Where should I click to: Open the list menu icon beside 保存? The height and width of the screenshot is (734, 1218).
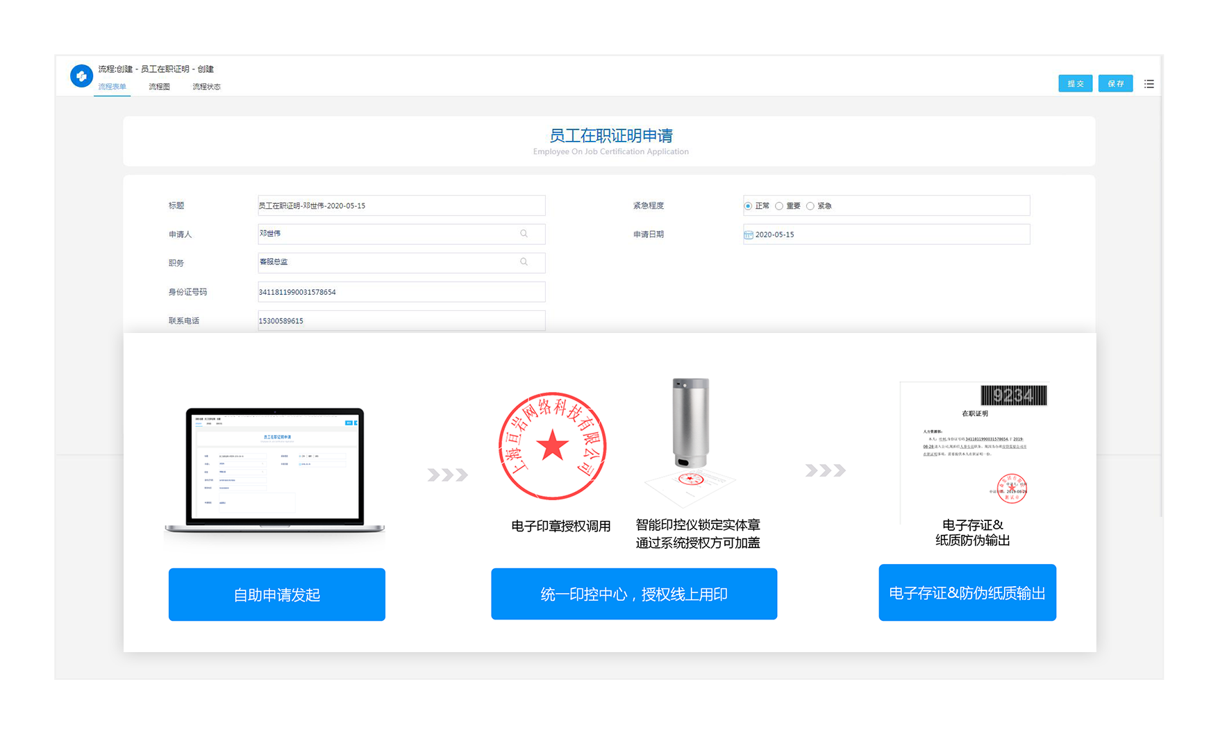click(1149, 84)
